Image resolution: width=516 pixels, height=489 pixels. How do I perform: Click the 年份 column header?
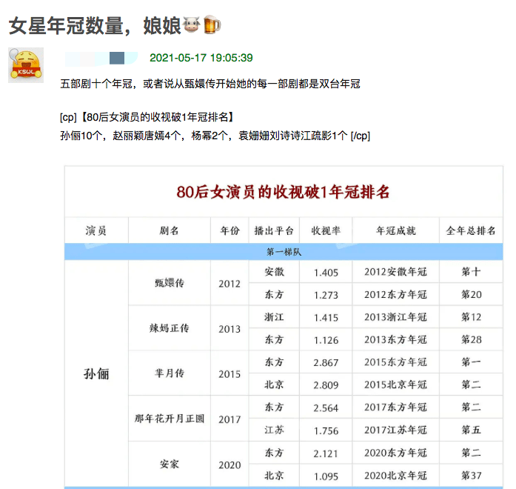229,230
